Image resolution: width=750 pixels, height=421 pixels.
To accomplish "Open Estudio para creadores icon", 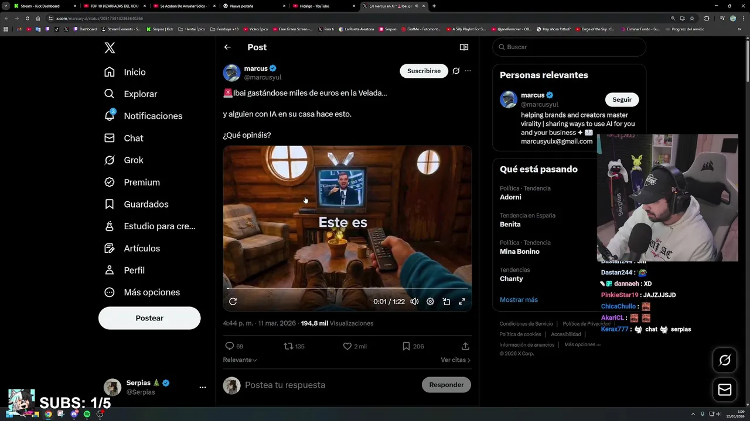I will 110,226.
